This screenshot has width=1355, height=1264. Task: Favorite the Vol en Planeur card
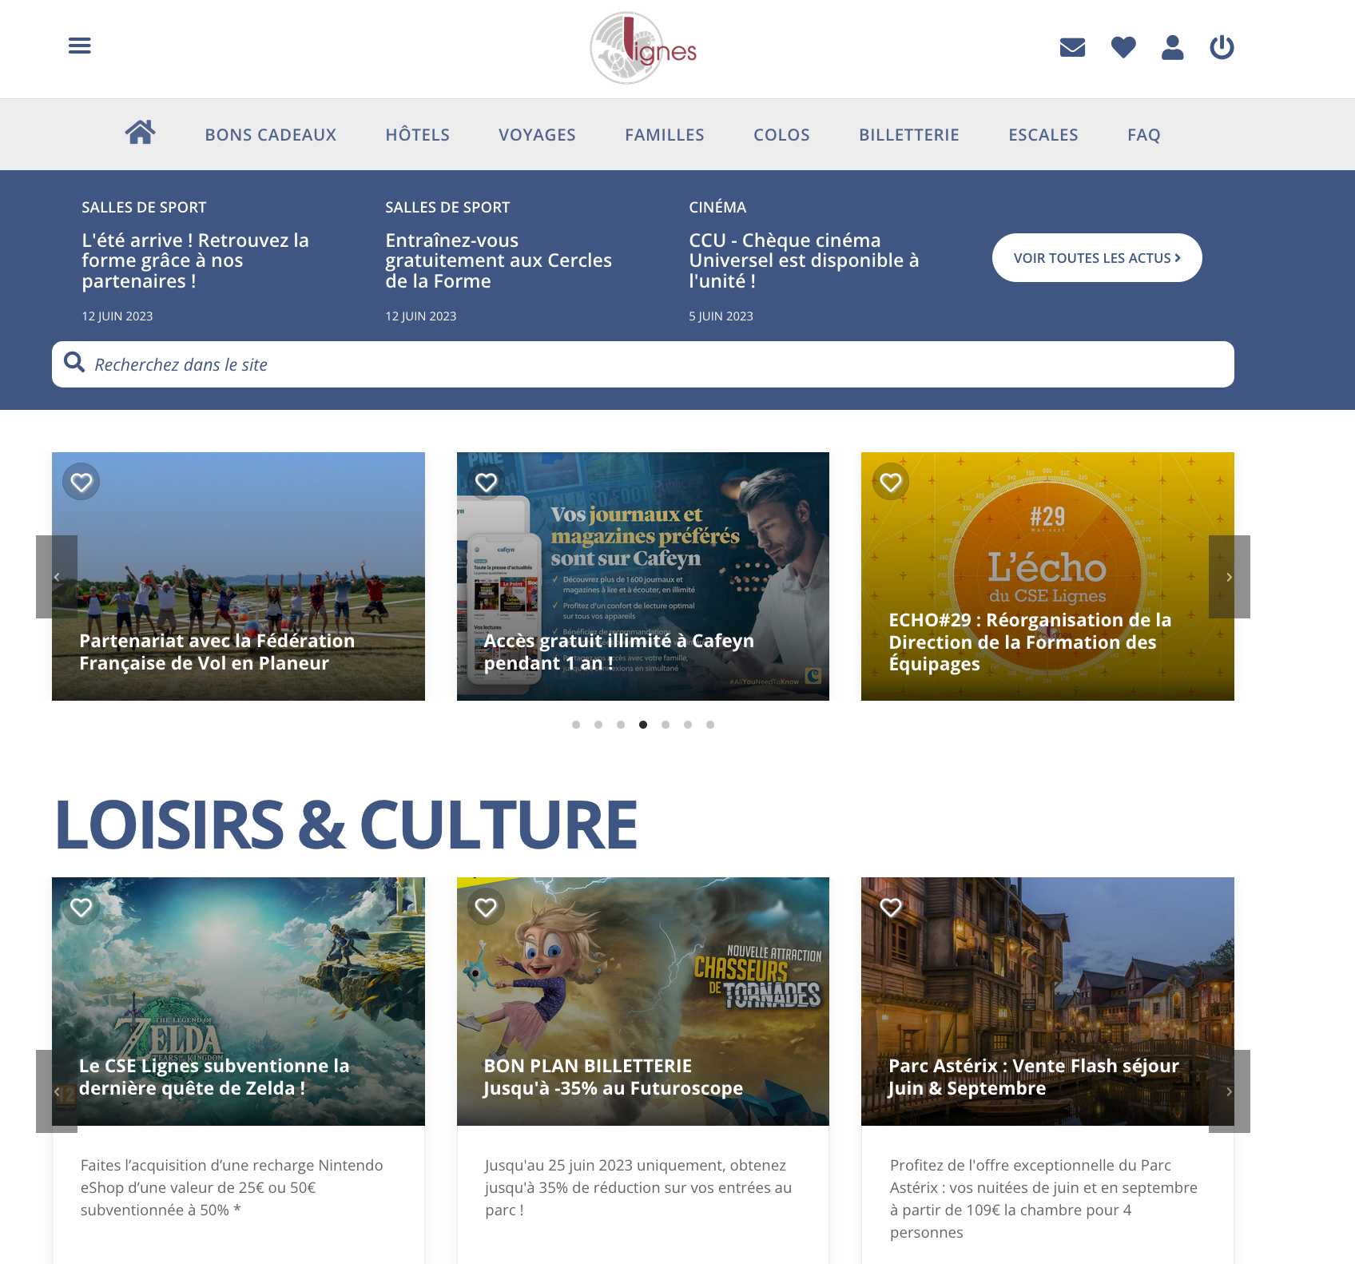[x=81, y=483]
